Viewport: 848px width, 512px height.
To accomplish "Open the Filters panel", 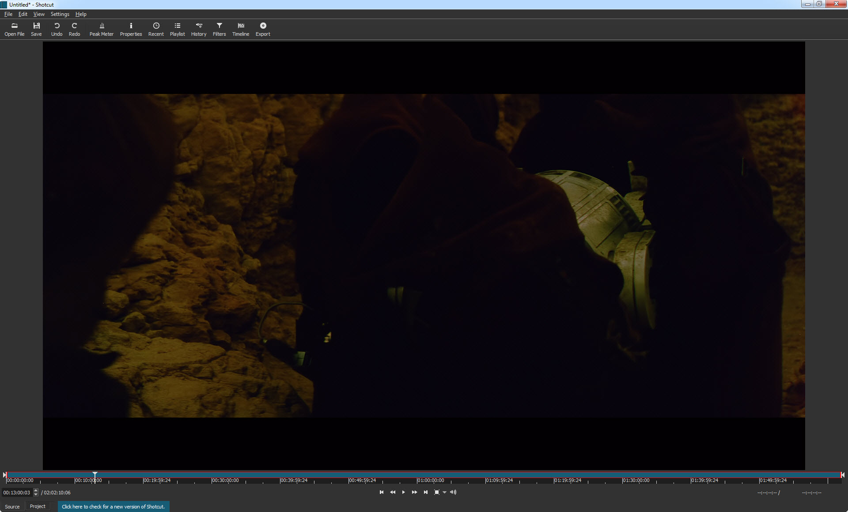I will coord(219,29).
